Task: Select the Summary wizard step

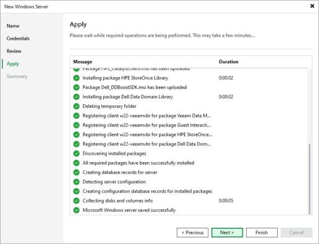Action: (x=16, y=76)
